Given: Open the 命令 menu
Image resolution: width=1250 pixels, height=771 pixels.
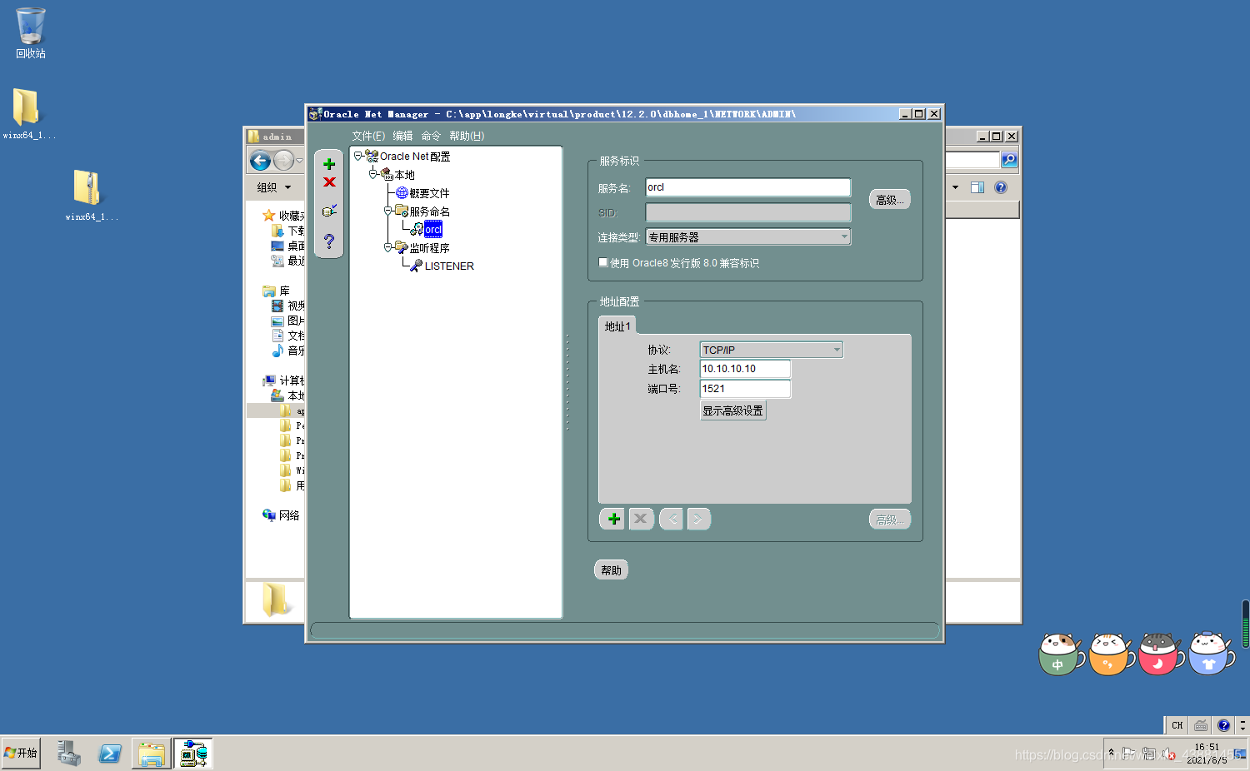Looking at the screenshot, I should click(431, 136).
